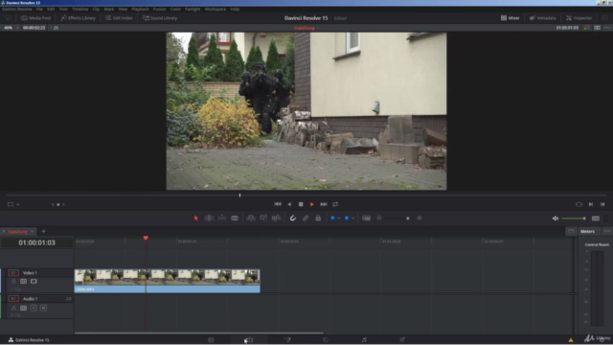Toggle Auto Track Selector on Video 1
Image resolution: width=613 pixels, height=345 pixels.
point(23,281)
